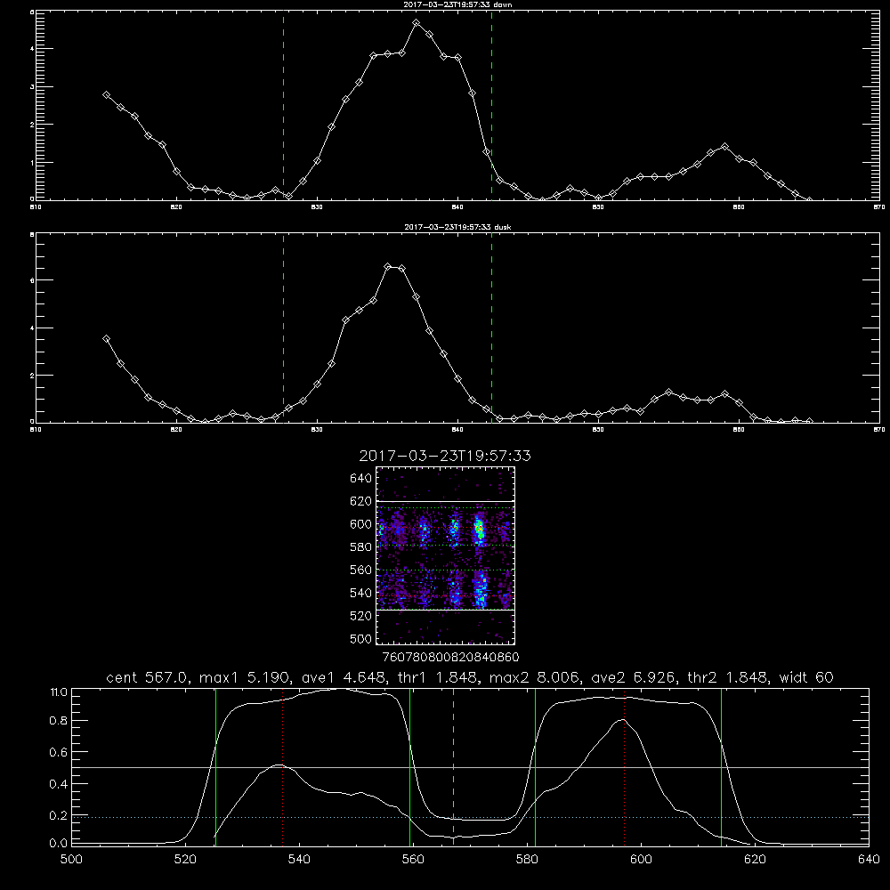Select the 'thr1 1.848' value

click(441, 677)
